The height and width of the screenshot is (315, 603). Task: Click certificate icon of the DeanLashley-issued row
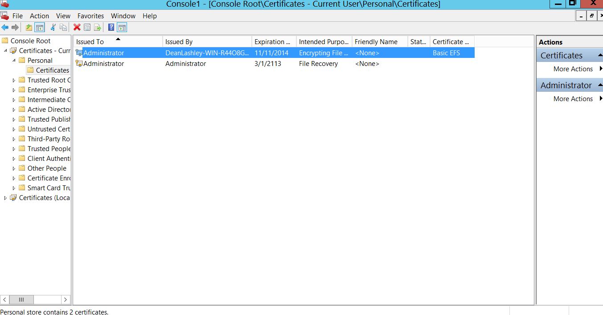(79, 53)
